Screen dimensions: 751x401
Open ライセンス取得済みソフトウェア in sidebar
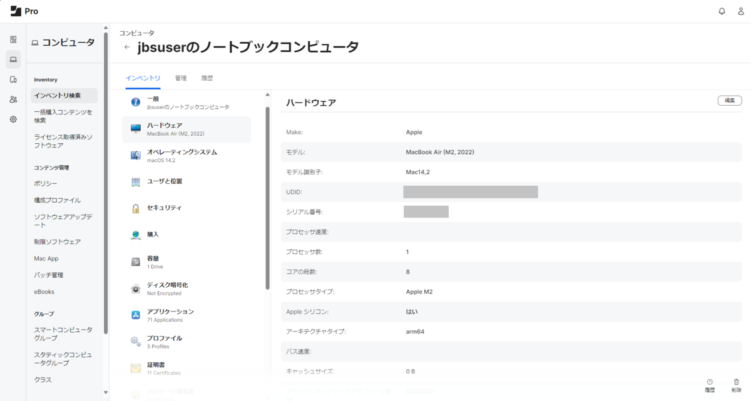pyautogui.click(x=64, y=141)
